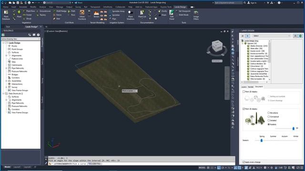Select the Model layout tab
The height and width of the screenshot is (171, 305).
click(x=8, y=167)
